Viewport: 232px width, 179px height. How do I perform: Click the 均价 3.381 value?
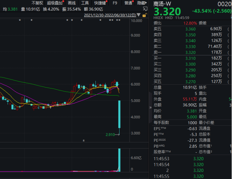tap(192, 111)
